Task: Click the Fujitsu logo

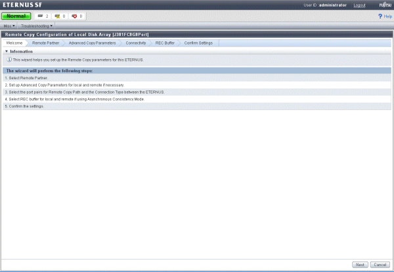Action: pos(385,5)
